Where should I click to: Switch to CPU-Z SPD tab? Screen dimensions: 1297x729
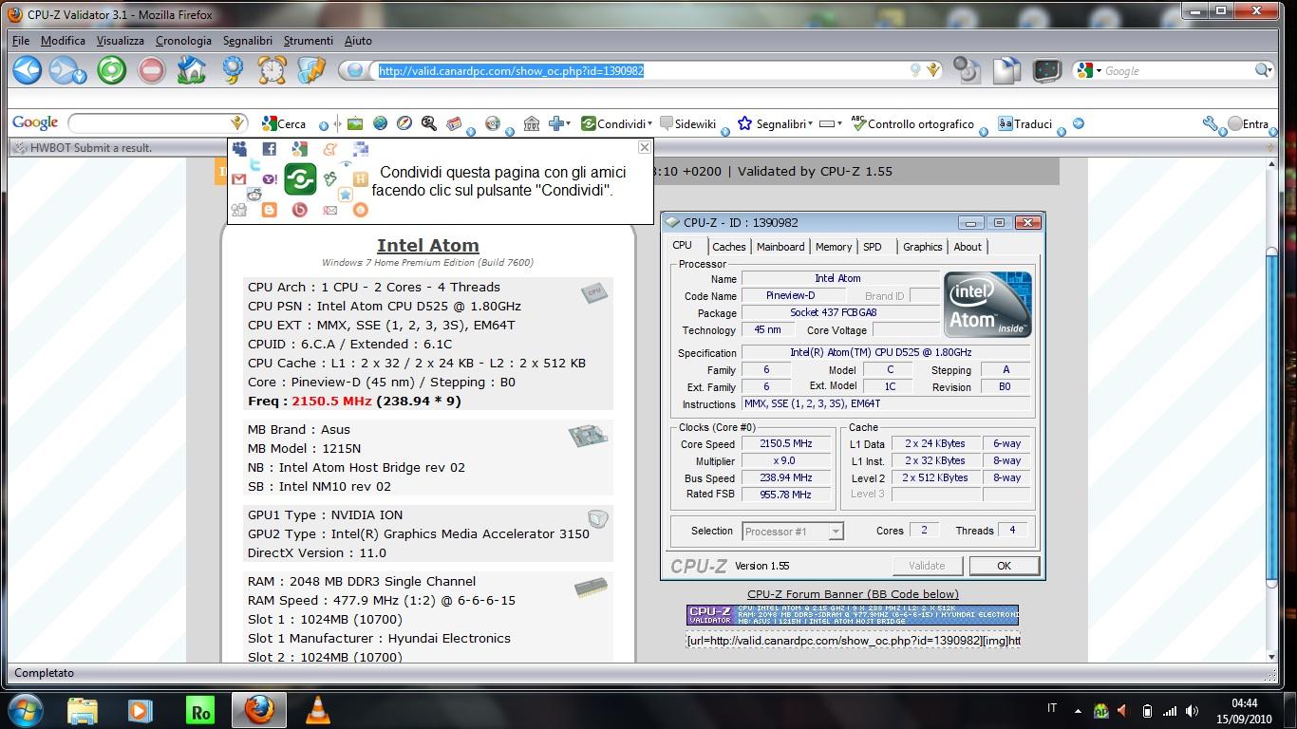pos(872,247)
